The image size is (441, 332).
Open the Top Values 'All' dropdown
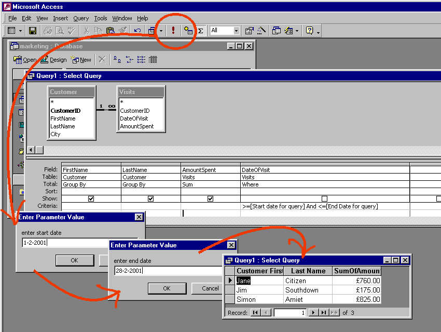(236, 31)
